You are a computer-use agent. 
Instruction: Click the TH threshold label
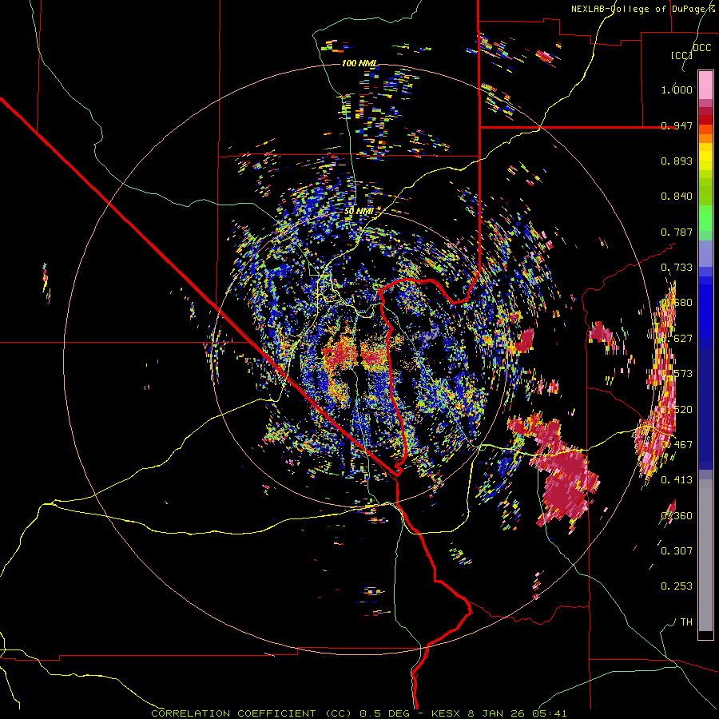[686, 622]
